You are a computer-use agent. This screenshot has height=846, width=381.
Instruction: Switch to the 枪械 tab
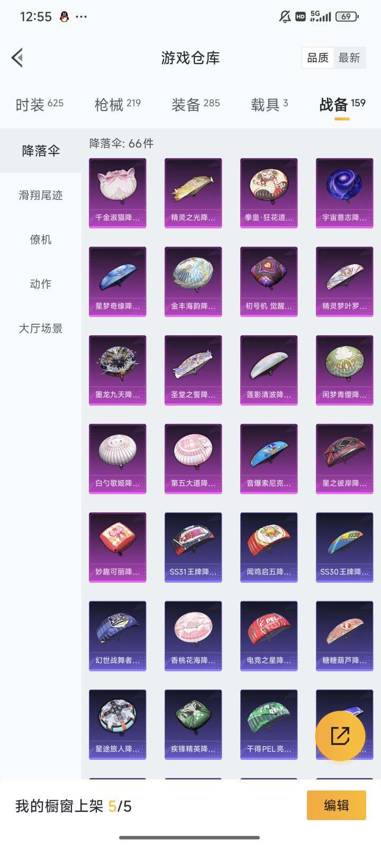[x=117, y=104]
